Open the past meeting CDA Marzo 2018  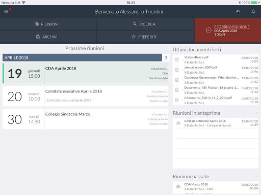[x=216, y=186]
